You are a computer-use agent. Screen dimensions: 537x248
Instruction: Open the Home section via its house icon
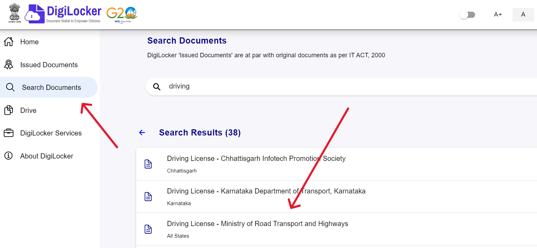pos(10,41)
